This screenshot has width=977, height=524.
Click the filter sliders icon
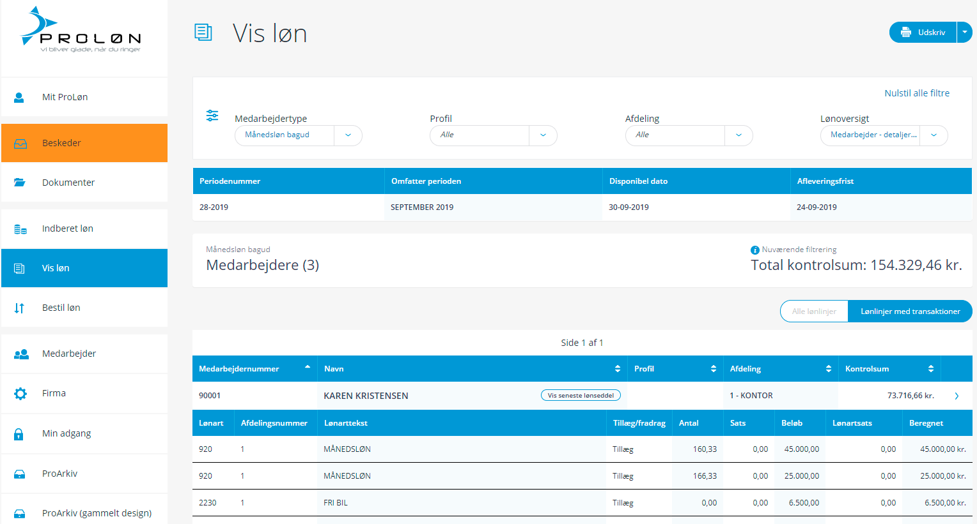click(212, 116)
